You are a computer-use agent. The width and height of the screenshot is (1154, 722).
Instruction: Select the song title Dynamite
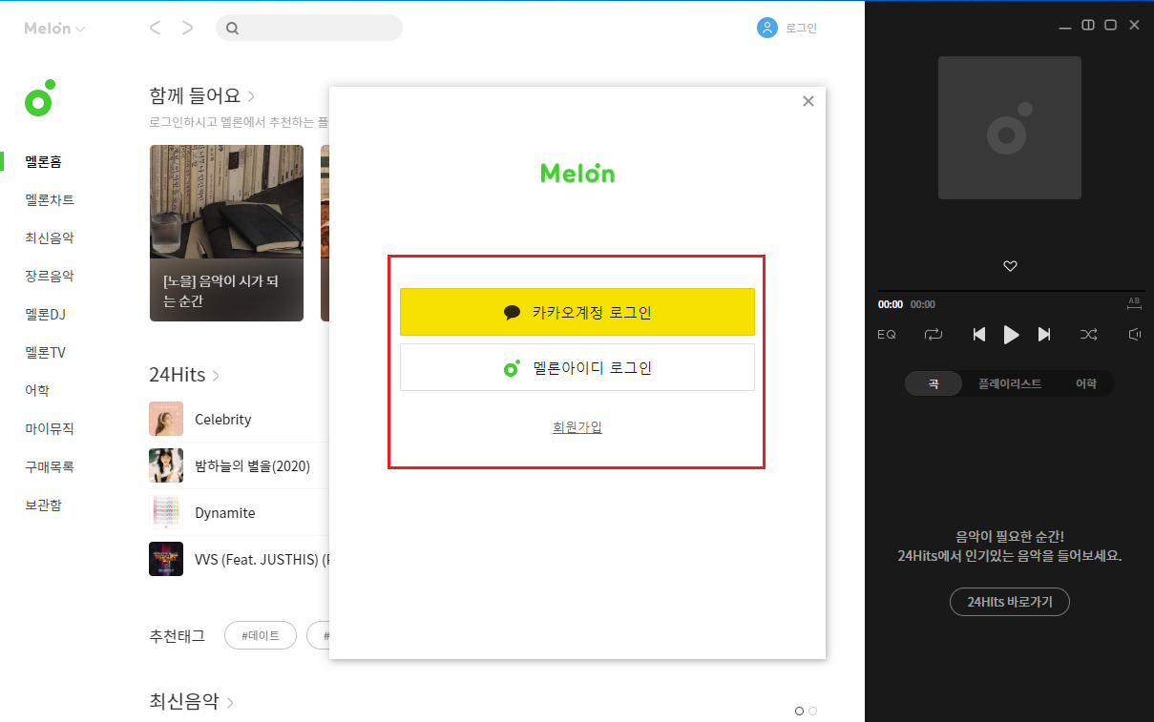[225, 513]
